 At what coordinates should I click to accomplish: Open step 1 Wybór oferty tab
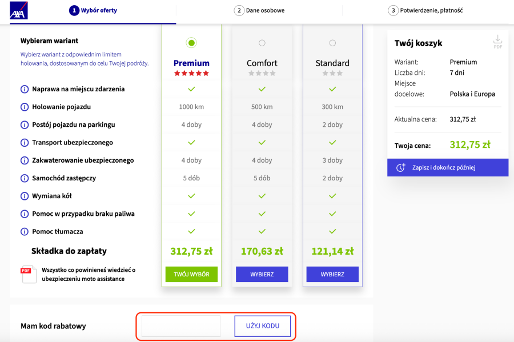click(93, 10)
